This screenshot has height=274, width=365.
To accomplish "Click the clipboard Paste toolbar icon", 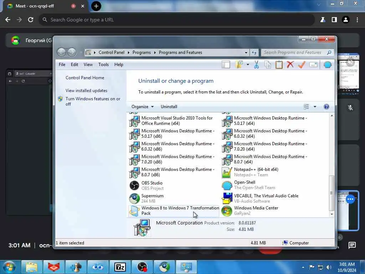I will tap(279, 65).
